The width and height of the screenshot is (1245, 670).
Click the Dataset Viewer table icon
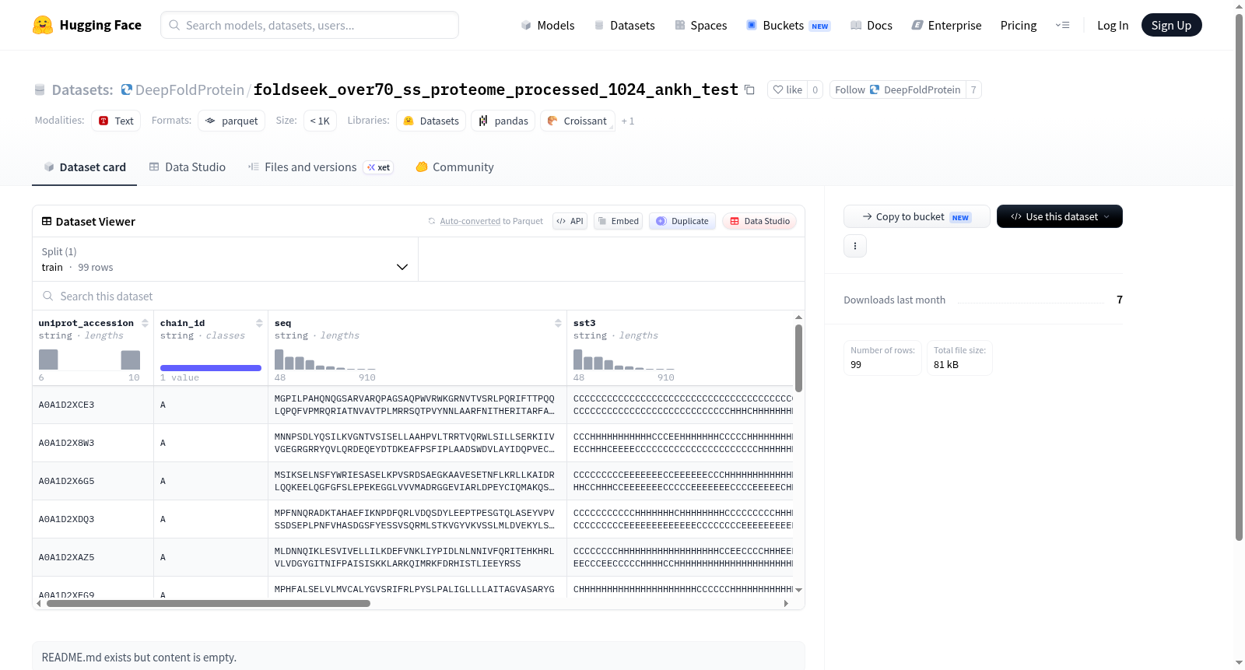(47, 221)
